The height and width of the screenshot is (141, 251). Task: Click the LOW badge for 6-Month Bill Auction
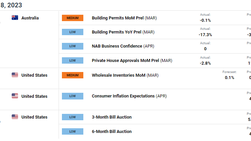click(x=73, y=132)
